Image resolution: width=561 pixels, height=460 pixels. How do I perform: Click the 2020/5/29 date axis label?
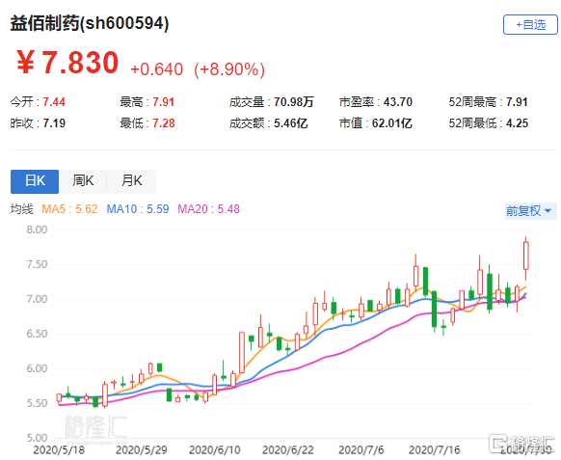(x=142, y=450)
